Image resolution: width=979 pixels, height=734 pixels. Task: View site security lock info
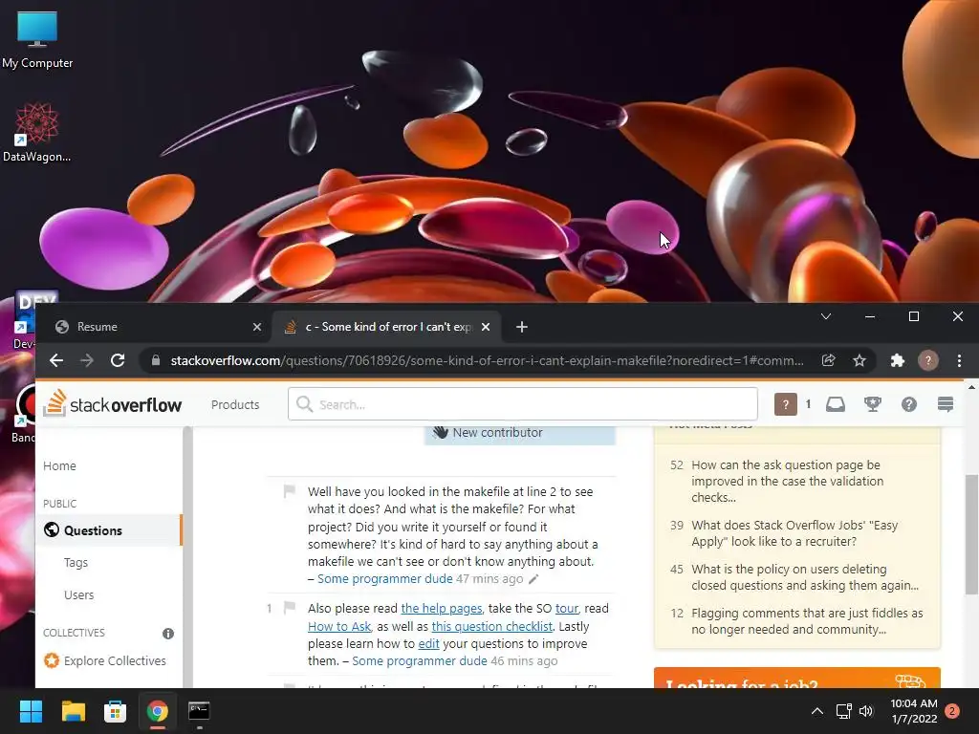[x=156, y=360]
